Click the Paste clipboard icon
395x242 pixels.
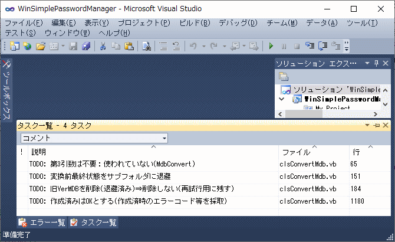click(129, 46)
